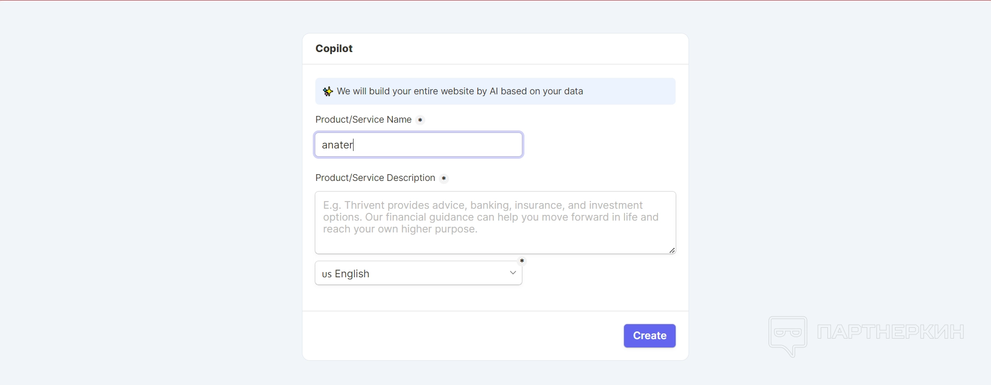This screenshot has height=385, width=991.
Task: Click the "us" country code in language selector
Action: pos(327,274)
